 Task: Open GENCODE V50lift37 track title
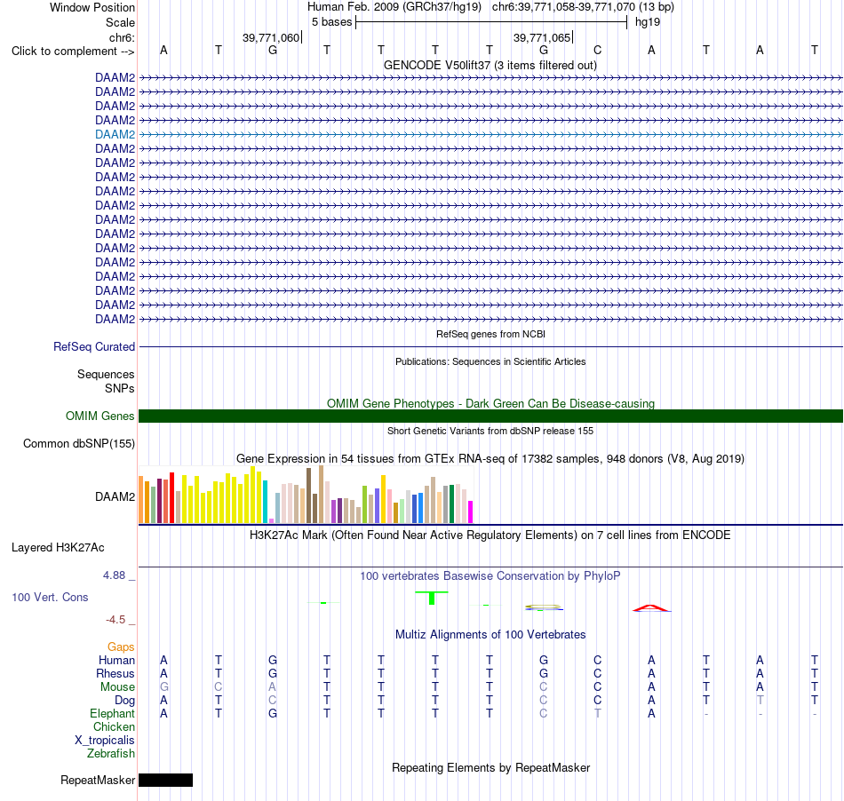(490, 66)
